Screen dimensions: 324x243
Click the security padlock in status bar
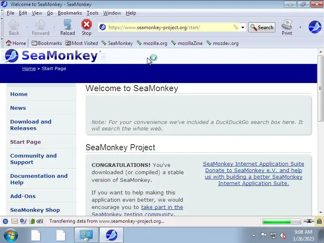(x=319, y=221)
